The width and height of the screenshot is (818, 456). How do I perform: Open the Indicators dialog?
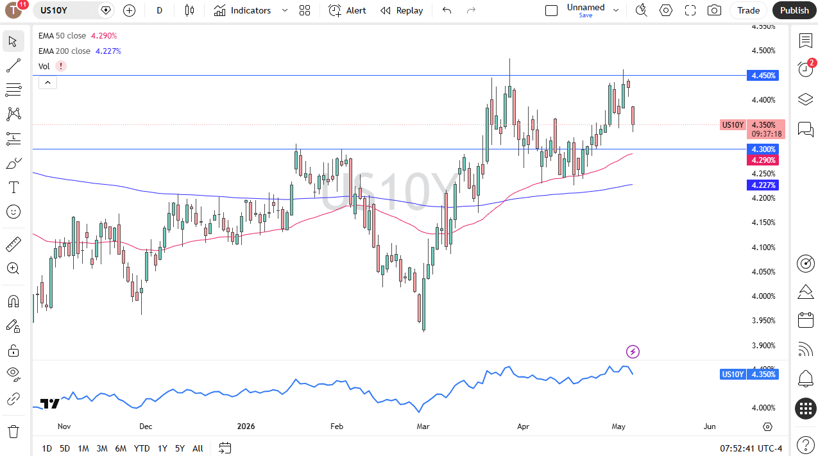[243, 10]
